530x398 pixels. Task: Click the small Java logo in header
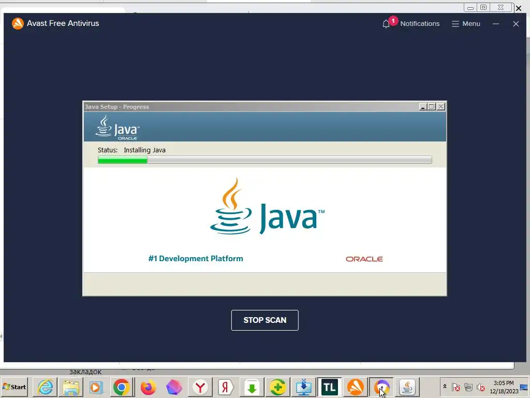117,127
